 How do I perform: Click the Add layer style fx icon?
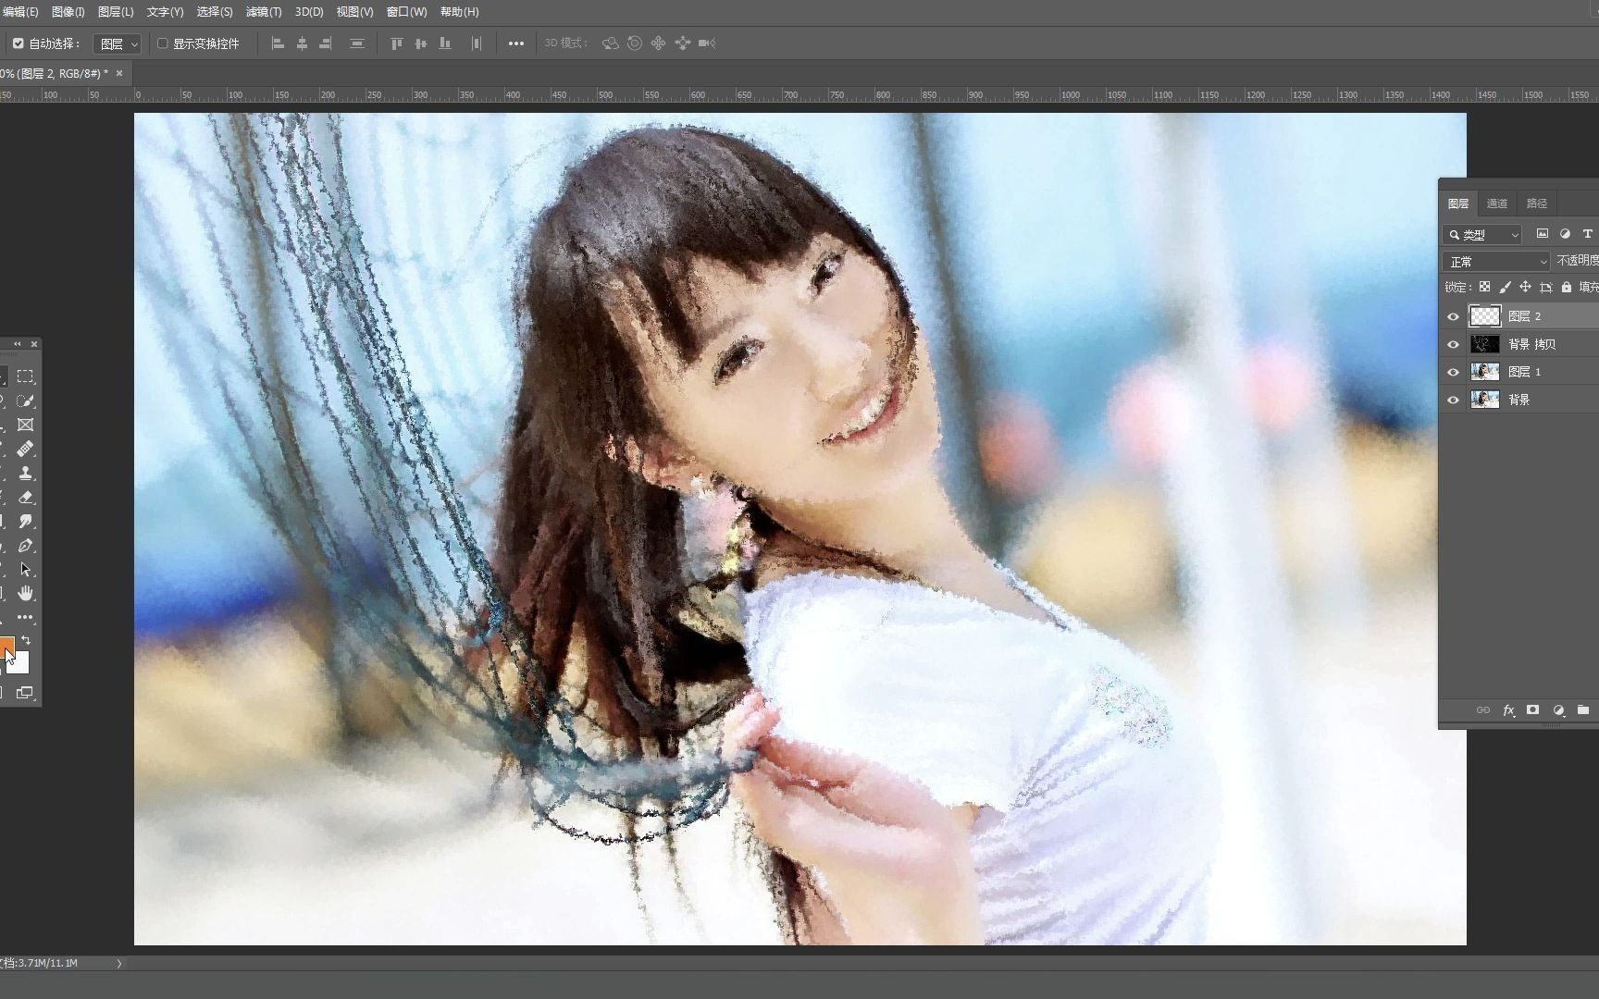point(1507,710)
